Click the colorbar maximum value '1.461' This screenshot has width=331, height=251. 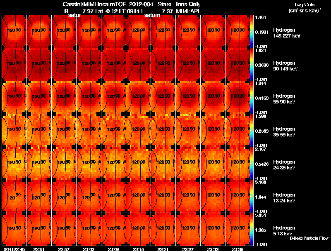[x=261, y=17]
